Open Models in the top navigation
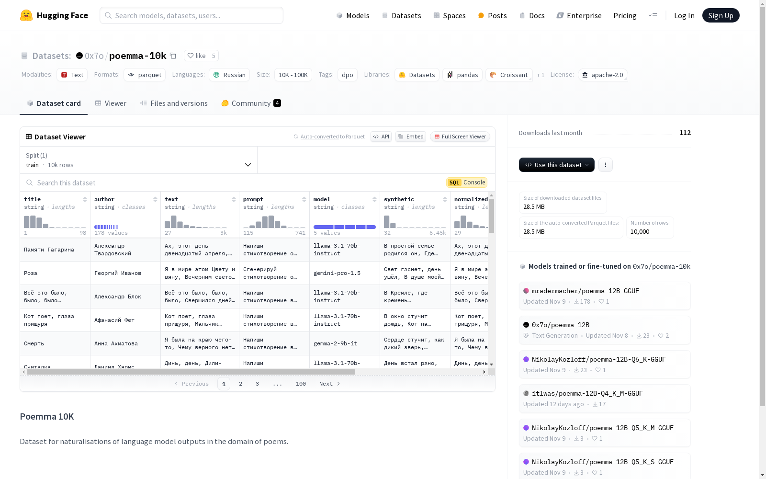This screenshot has width=766, height=479. [353, 15]
